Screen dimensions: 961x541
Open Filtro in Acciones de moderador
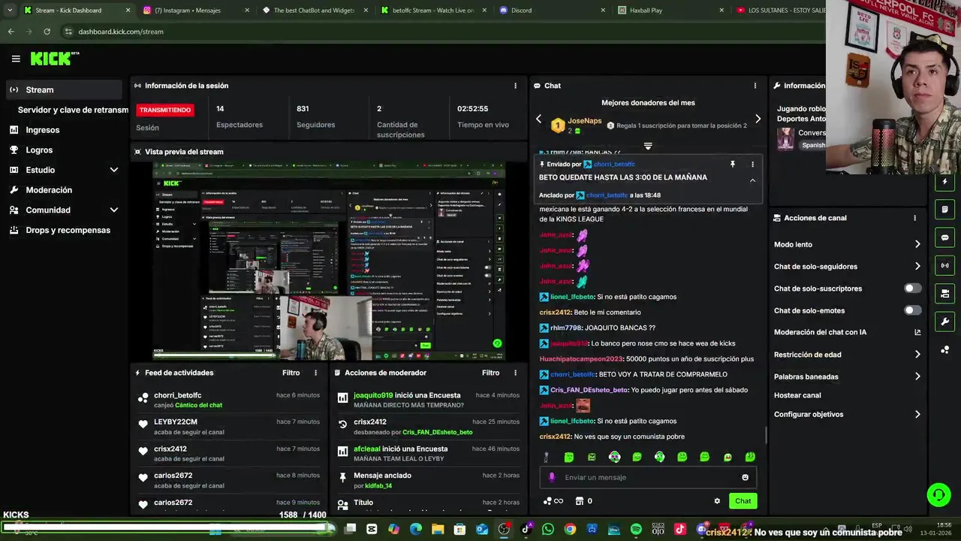[490, 373]
